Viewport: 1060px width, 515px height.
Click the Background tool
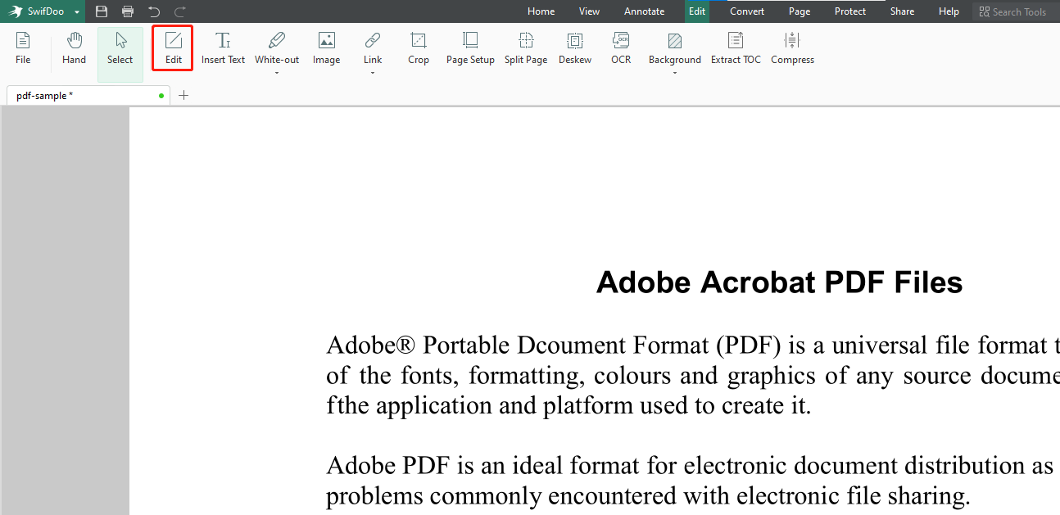point(675,48)
